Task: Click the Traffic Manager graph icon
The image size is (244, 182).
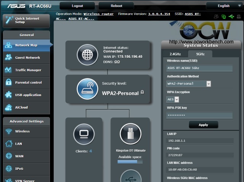Action: coord(8,70)
